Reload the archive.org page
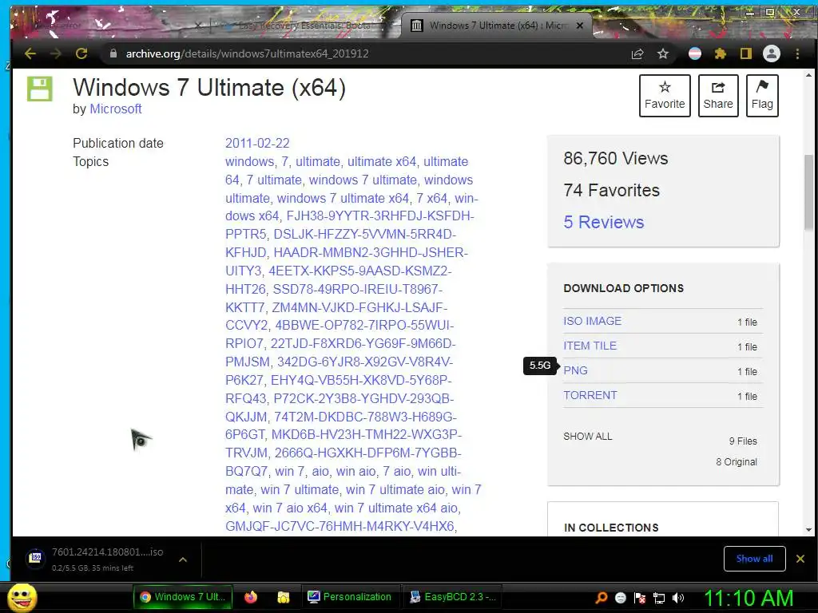The height and width of the screenshot is (613, 818). (x=81, y=53)
